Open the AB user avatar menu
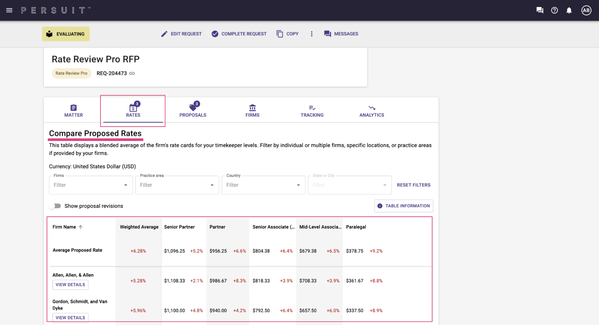This screenshot has height=325, width=599. click(586, 10)
